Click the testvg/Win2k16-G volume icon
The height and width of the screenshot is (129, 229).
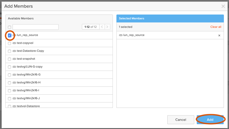click(14, 75)
